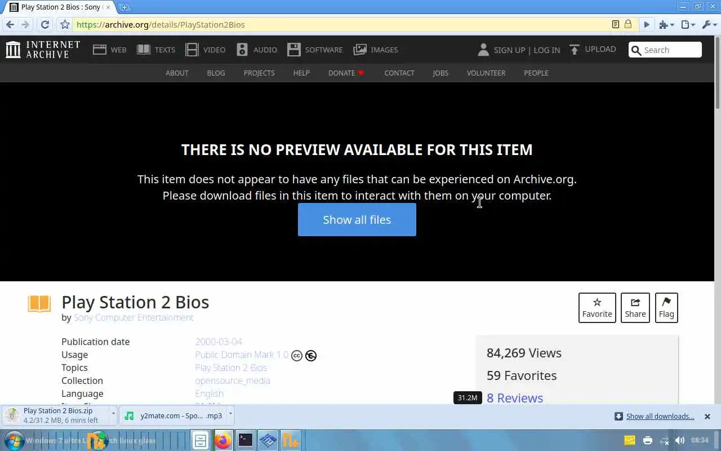Open the ABOUT page
Image resolution: width=721 pixels, height=451 pixels.
pyautogui.click(x=177, y=73)
